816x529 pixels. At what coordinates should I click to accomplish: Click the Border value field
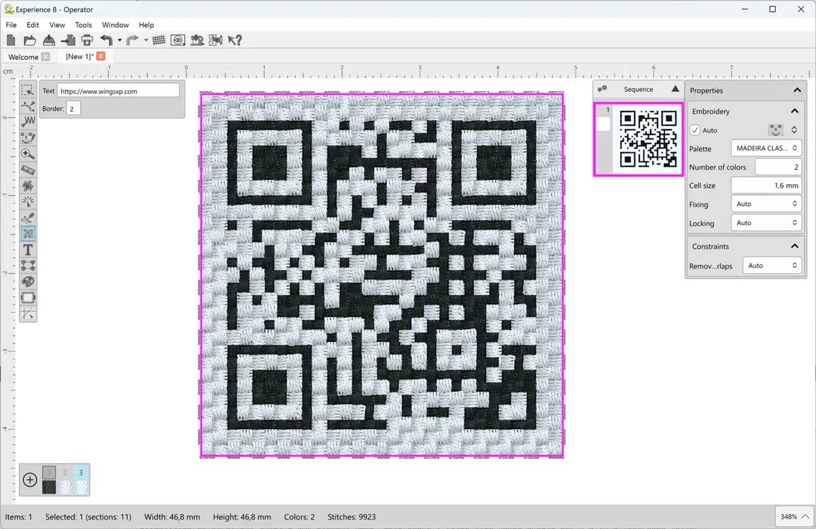coord(73,108)
